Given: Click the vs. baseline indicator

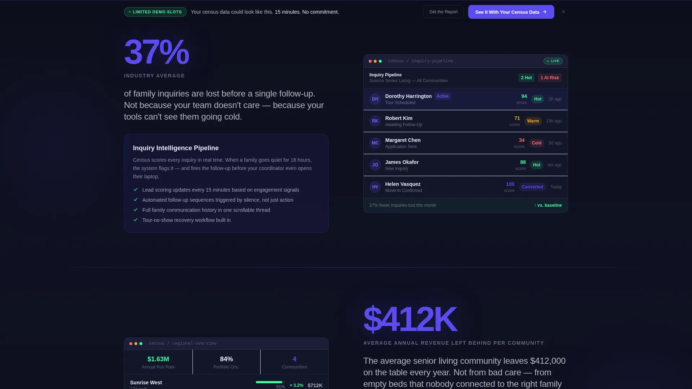Looking at the screenshot, I should (x=548, y=205).
